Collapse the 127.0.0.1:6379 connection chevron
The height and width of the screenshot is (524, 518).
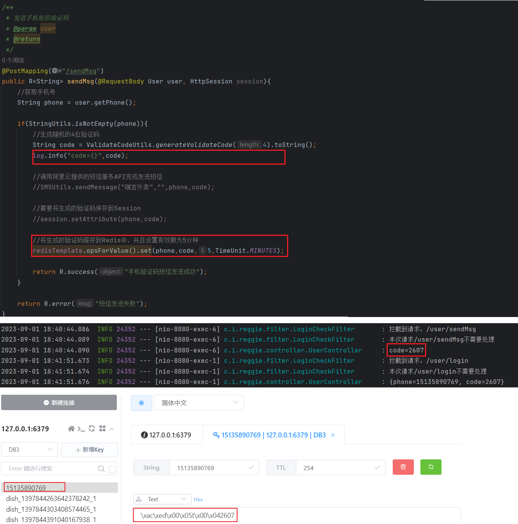(x=112, y=429)
